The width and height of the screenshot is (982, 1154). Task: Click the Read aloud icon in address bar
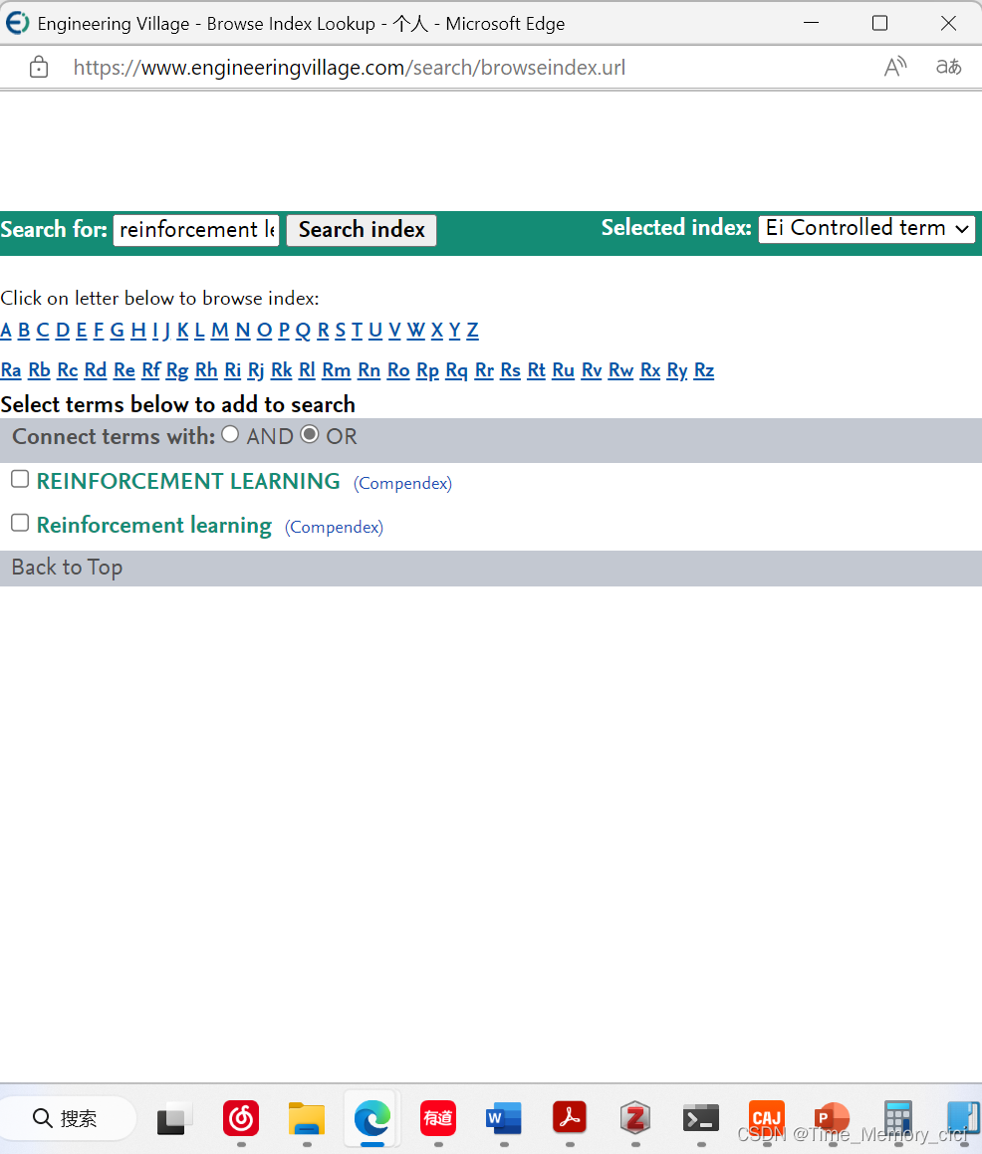coord(895,67)
